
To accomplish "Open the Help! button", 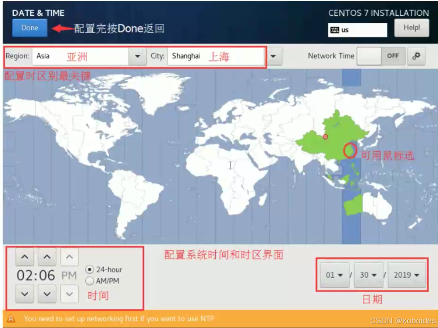I will (x=411, y=28).
